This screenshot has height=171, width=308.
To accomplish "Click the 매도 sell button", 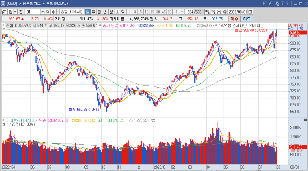I will (247, 19).
